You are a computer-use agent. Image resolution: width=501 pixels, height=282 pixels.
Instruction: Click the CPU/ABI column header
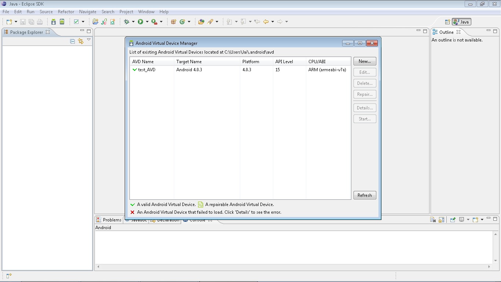click(328, 62)
